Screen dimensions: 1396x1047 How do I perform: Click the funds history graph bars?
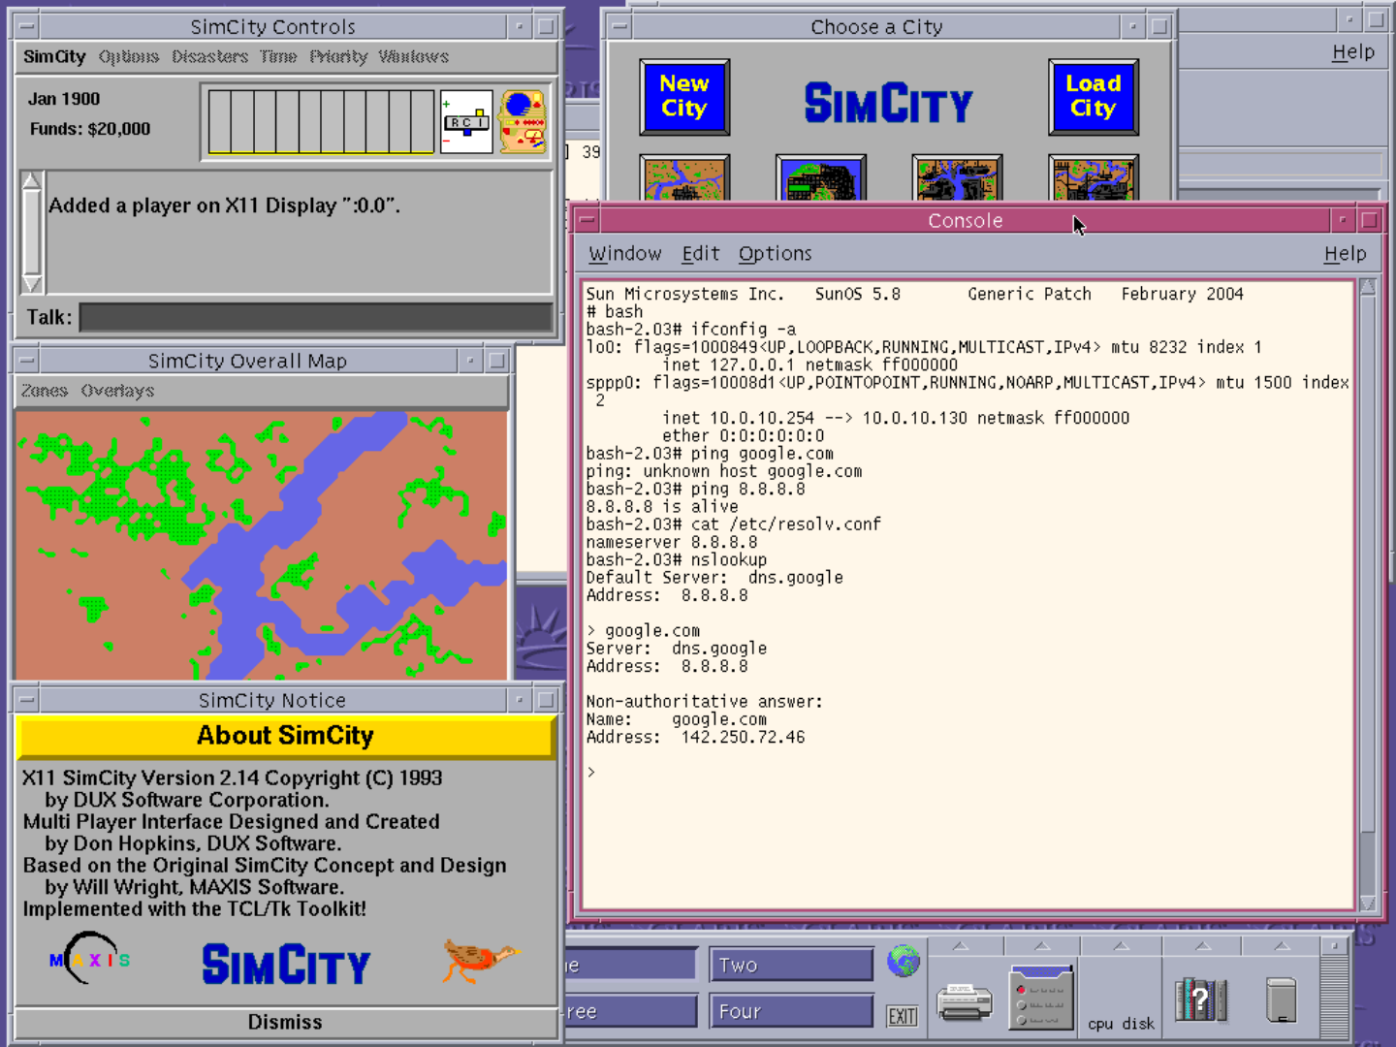(x=321, y=121)
